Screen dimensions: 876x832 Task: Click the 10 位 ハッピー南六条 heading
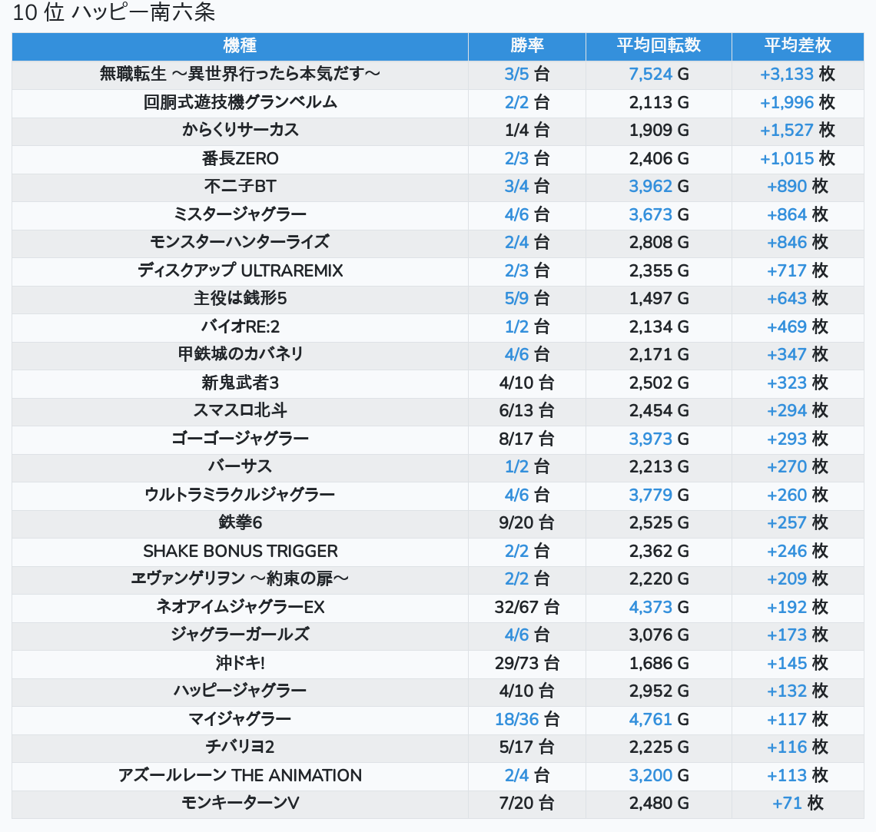tap(114, 13)
